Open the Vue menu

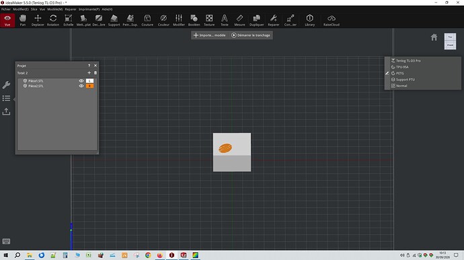click(x=42, y=9)
